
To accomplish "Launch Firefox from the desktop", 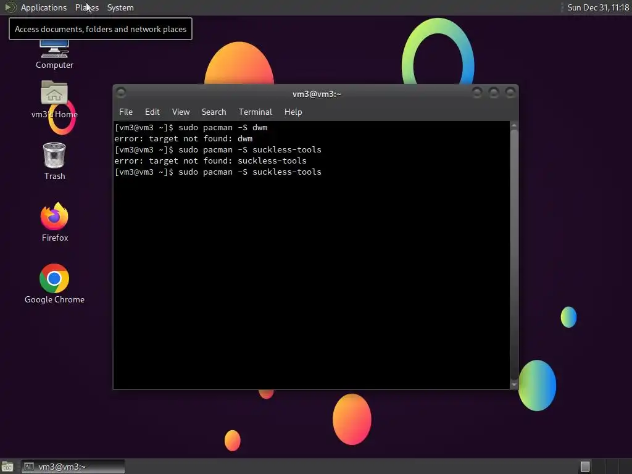I will (x=54, y=222).
